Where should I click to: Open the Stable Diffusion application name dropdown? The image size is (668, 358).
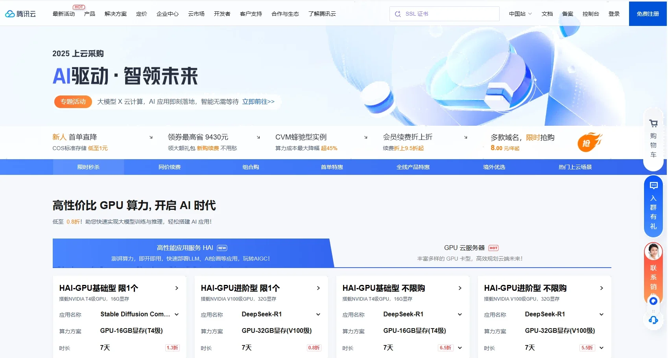click(177, 314)
